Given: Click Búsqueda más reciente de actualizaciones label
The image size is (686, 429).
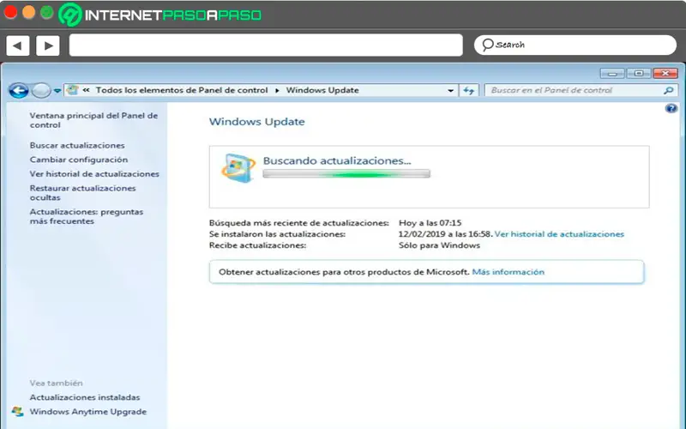Looking at the screenshot, I should [x=298, y=223].
